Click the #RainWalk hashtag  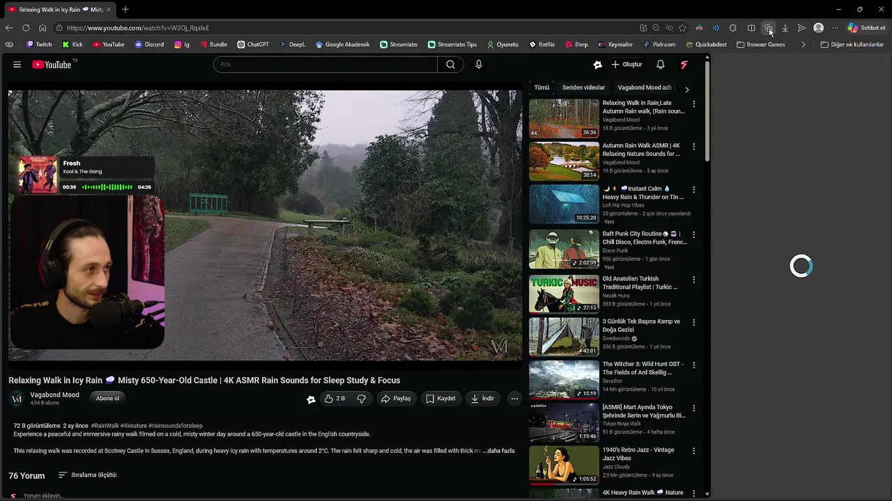[x=105, y=426]
